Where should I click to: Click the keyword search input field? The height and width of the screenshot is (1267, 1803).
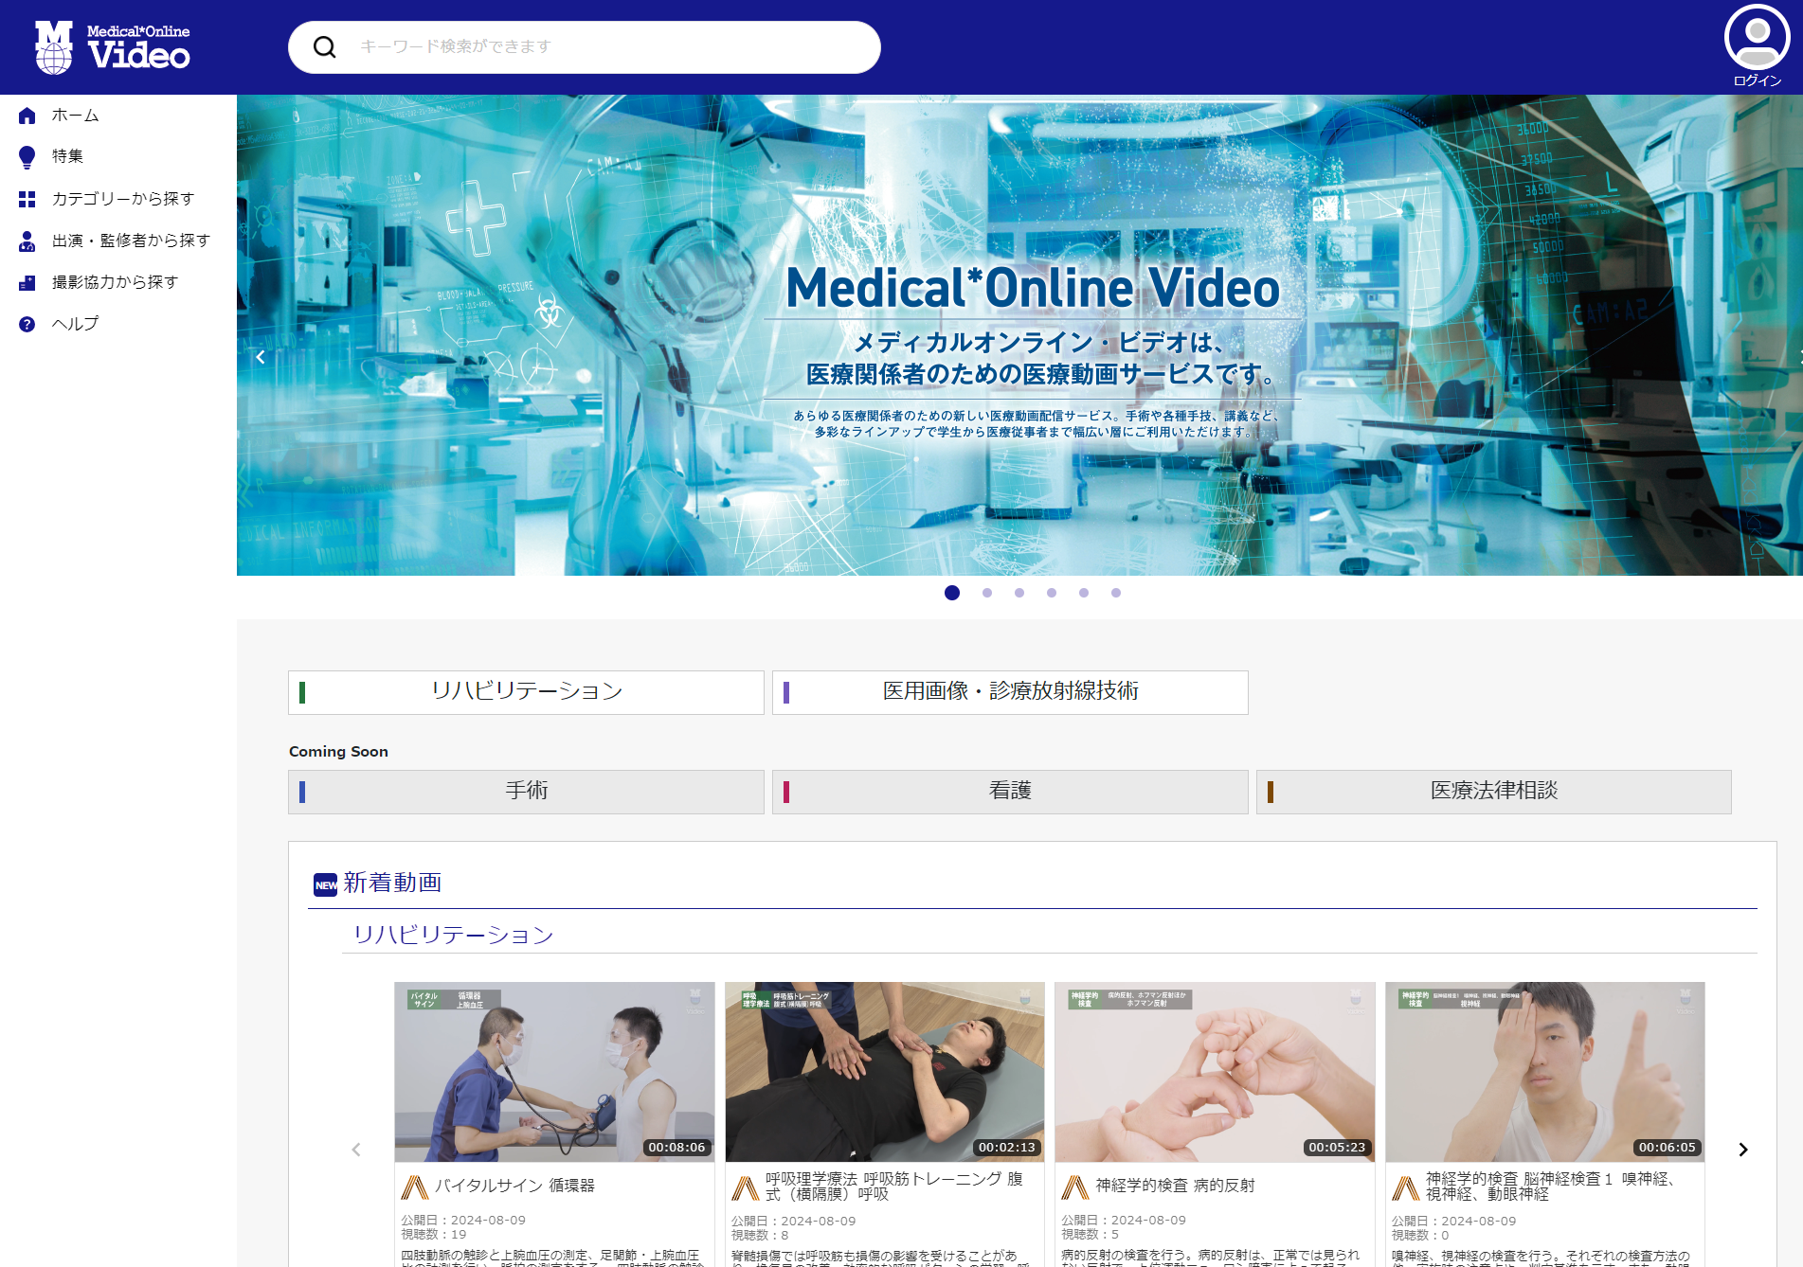tap(606, 47)
